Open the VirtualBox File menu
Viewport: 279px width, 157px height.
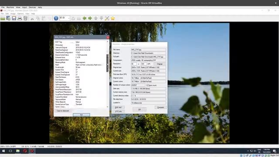[x=3, y=7]
